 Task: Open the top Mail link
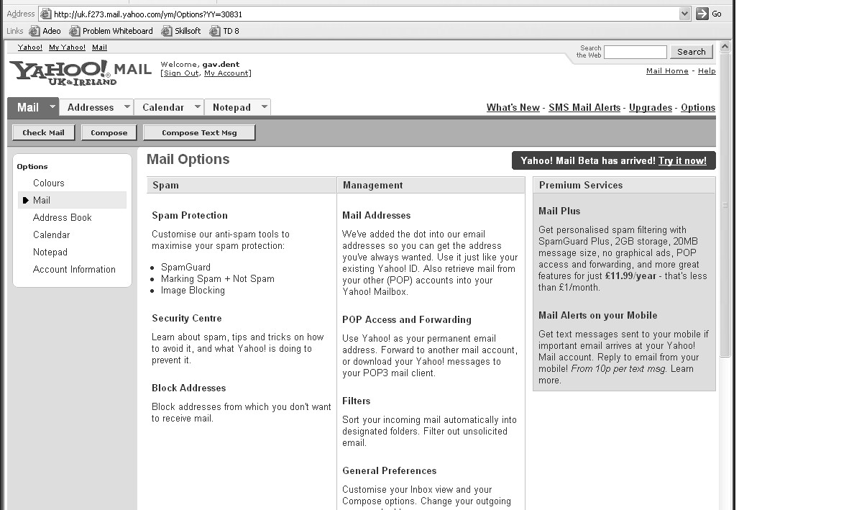click(x=99, y=47)
